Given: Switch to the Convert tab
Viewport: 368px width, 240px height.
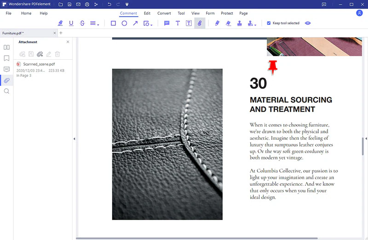Looking at the screenshot, I should click(x=164, y=13).
